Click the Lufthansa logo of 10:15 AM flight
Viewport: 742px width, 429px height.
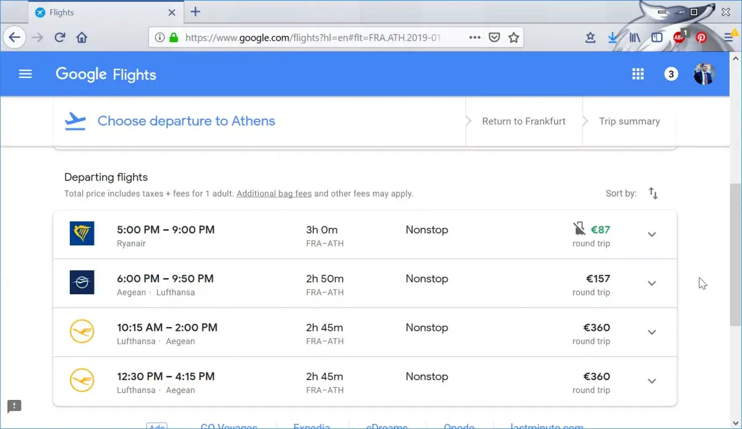pos(82,331)
